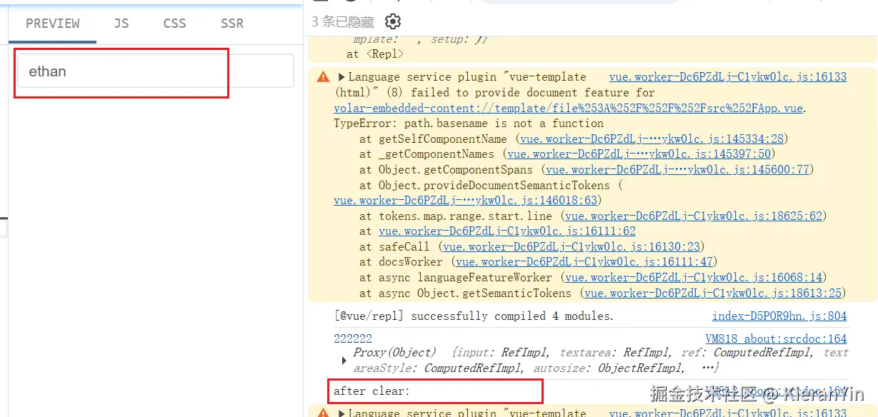The image size is (878, 417).
Task: Open getComponentSpans source link 145600:77
Action: (x=678, y=170)
